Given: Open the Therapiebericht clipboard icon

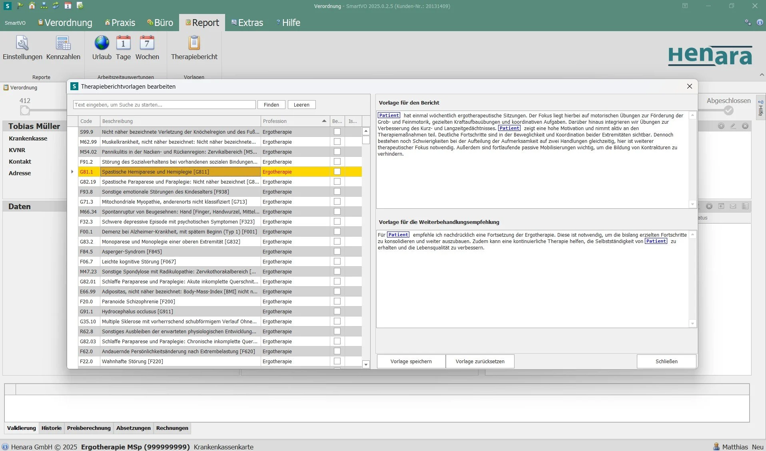Looking at the screenshot, I should click(194, 43).
